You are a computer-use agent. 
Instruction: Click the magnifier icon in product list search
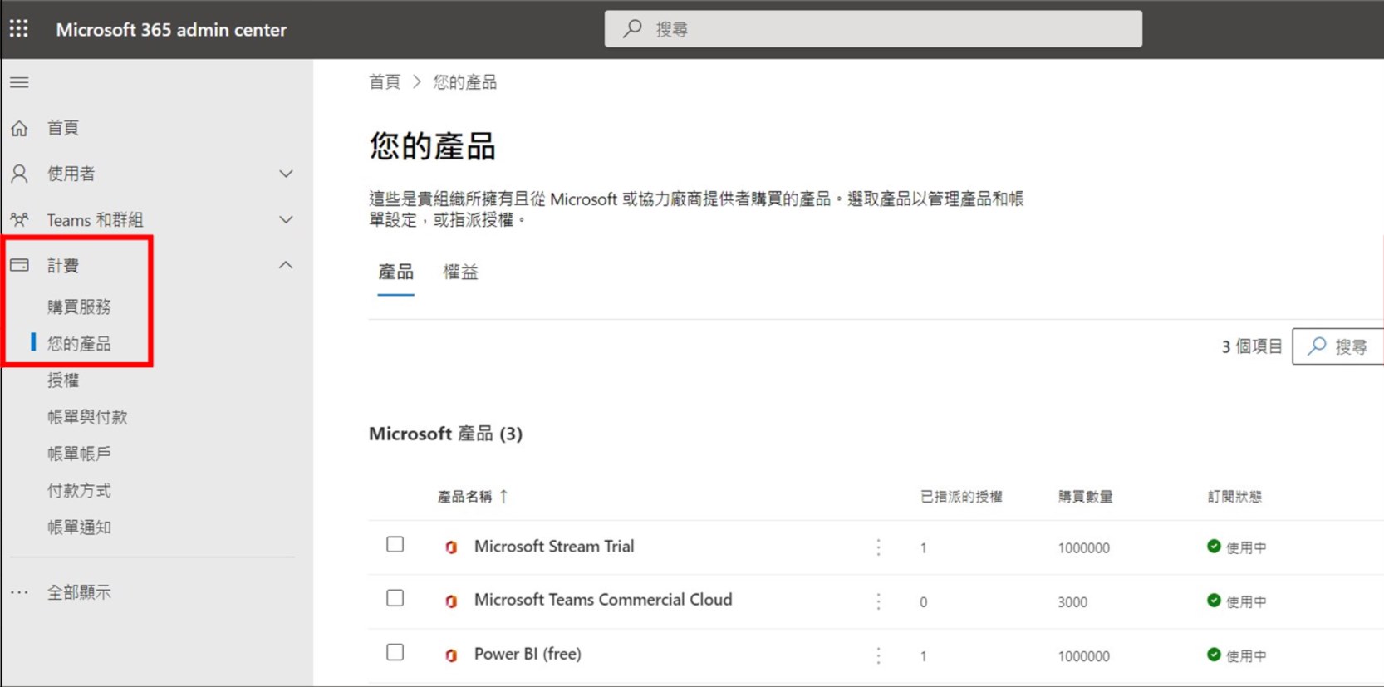pyautogui.click(x=1317, y=346)
